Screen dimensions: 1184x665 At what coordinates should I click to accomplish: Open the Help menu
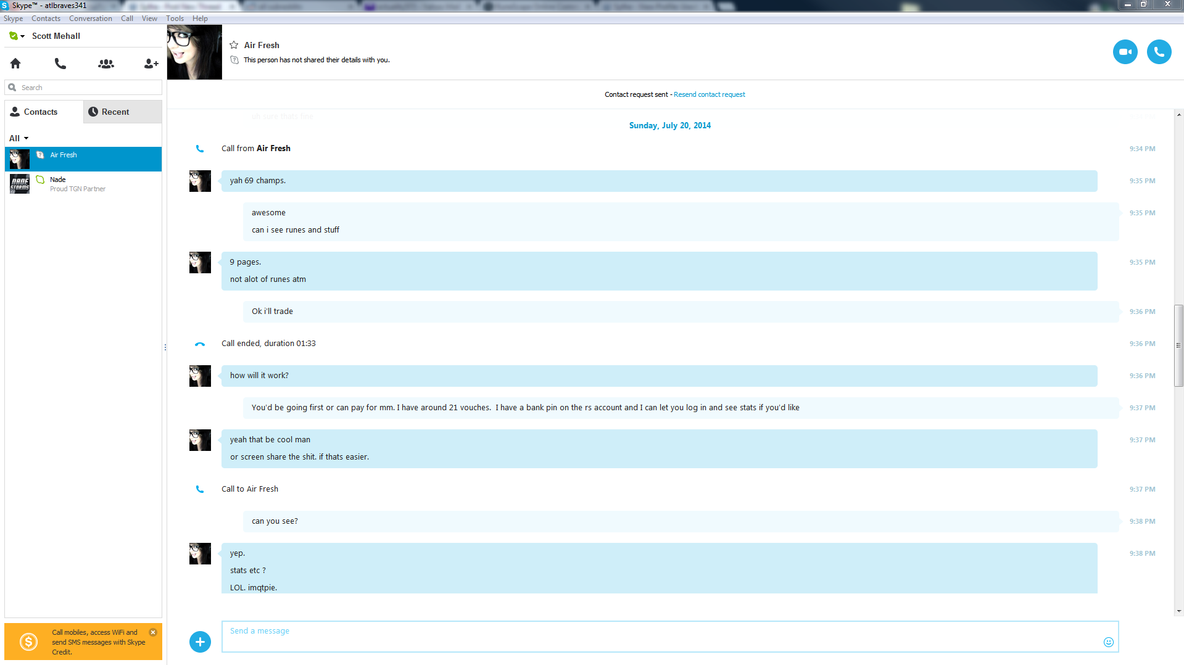tap(200, 19)
